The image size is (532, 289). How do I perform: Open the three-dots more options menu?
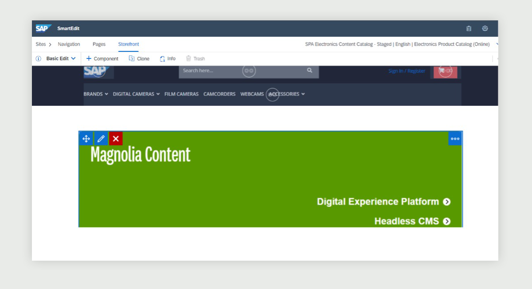[455, 139]
